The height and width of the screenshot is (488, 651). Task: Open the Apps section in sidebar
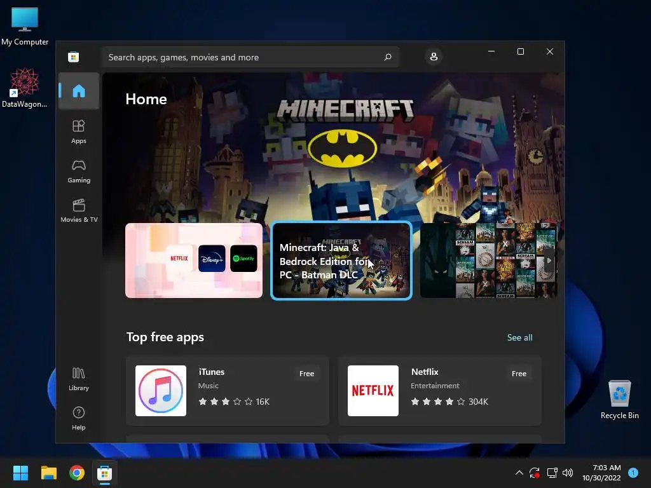pyautogui.click(x=78, y=132)
